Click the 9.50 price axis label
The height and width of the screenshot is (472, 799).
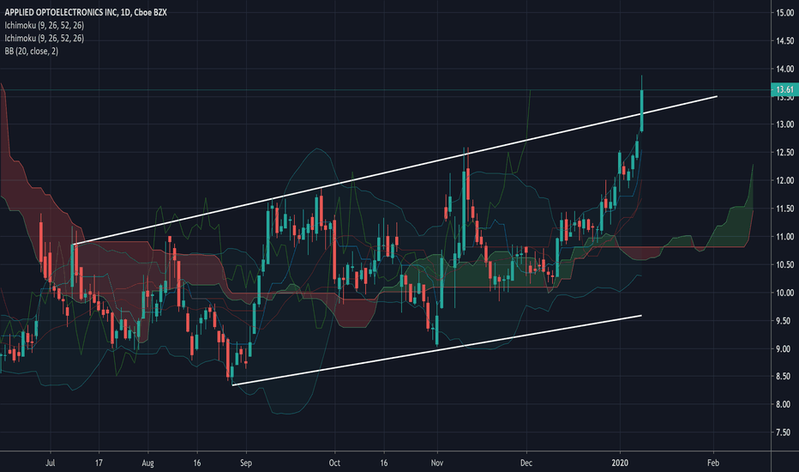[784, 321]
